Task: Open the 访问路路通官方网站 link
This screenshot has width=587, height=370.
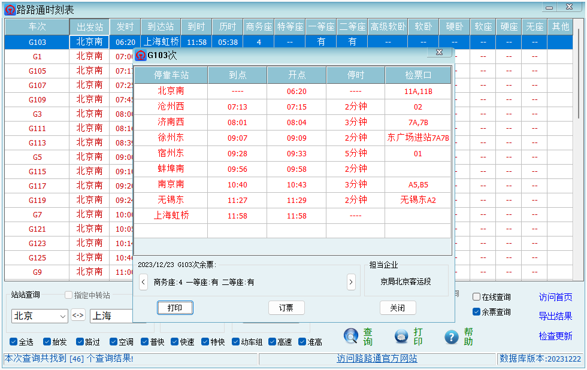Action: click(x=377, y=359)
